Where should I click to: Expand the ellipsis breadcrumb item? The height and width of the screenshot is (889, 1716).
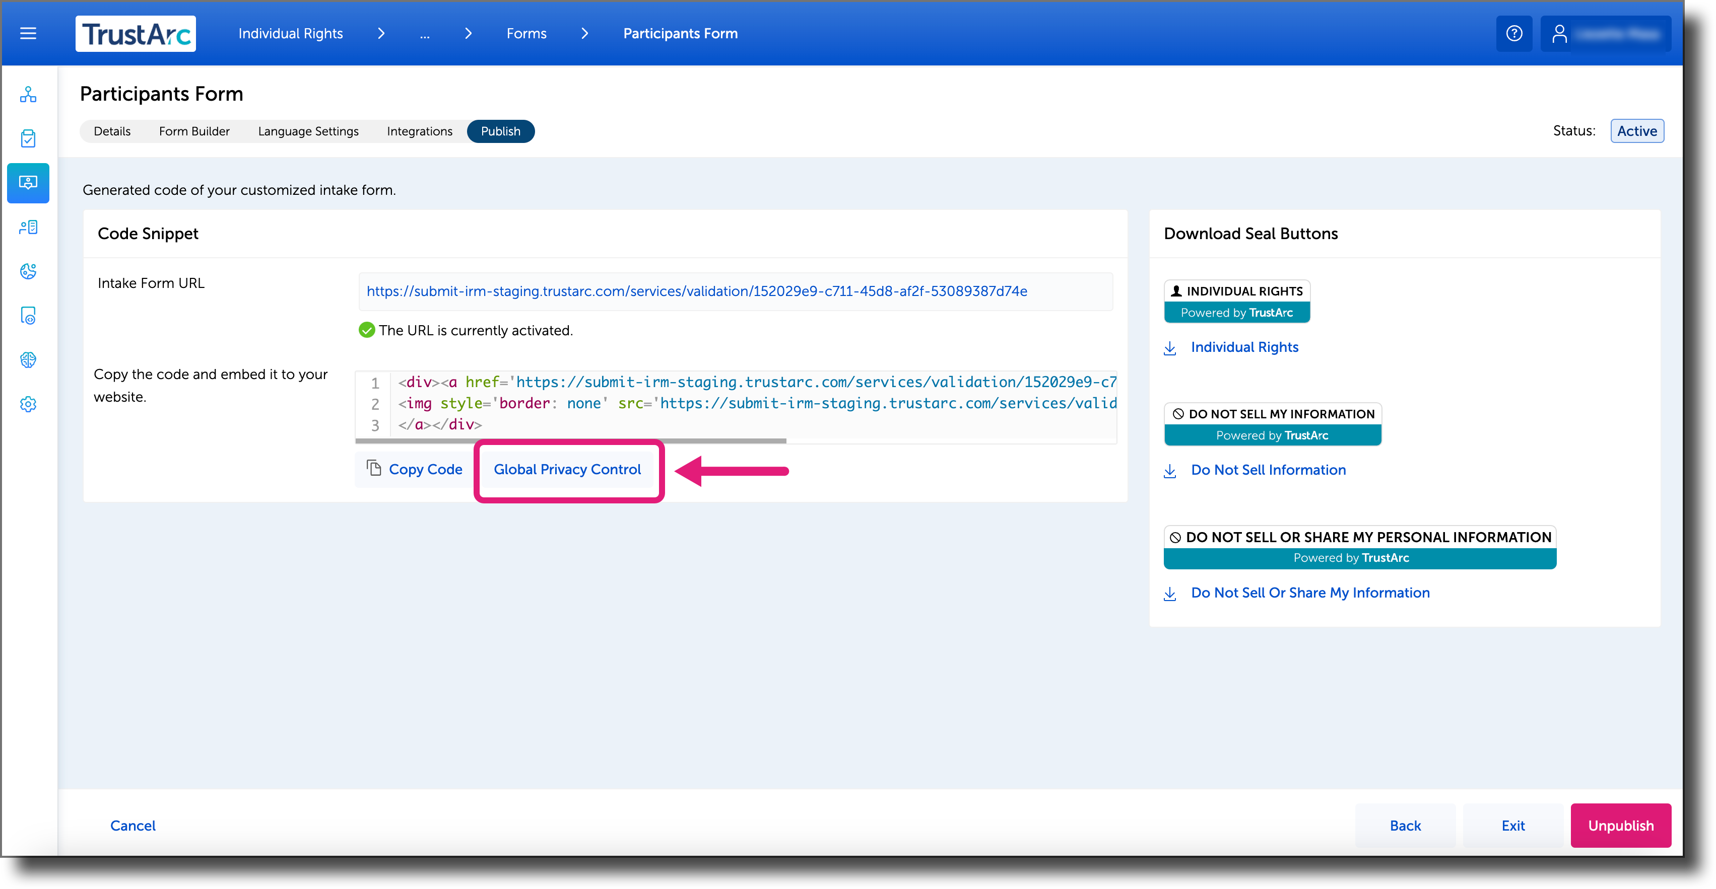[x=425, y=33]
